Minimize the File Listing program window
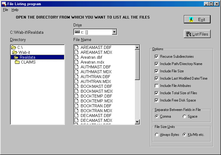221x155 pixels. pyautogui.click(x=206, y=4)
